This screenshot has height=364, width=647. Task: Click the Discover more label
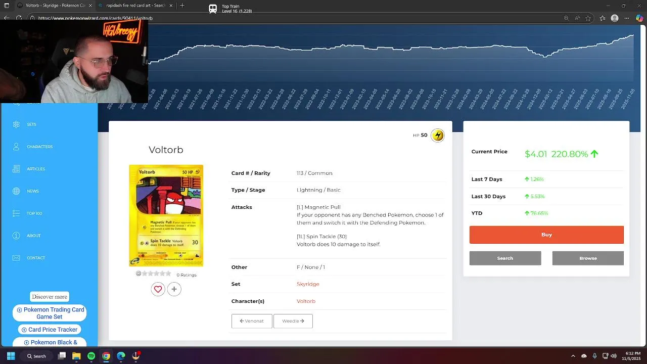50,297
